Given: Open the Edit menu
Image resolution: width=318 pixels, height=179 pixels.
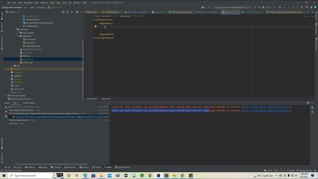Looking at the screenshot, I should coord(14,2).
